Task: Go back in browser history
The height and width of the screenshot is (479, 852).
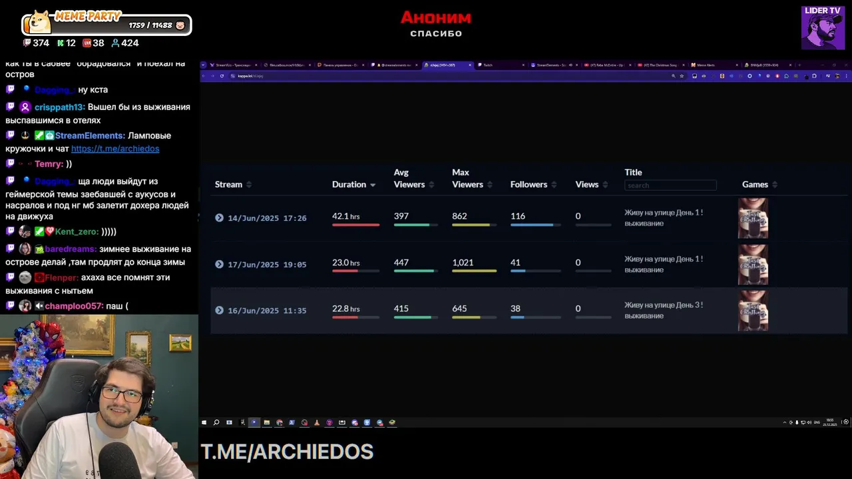Action: pyautogui.click(x=204, y=76)
